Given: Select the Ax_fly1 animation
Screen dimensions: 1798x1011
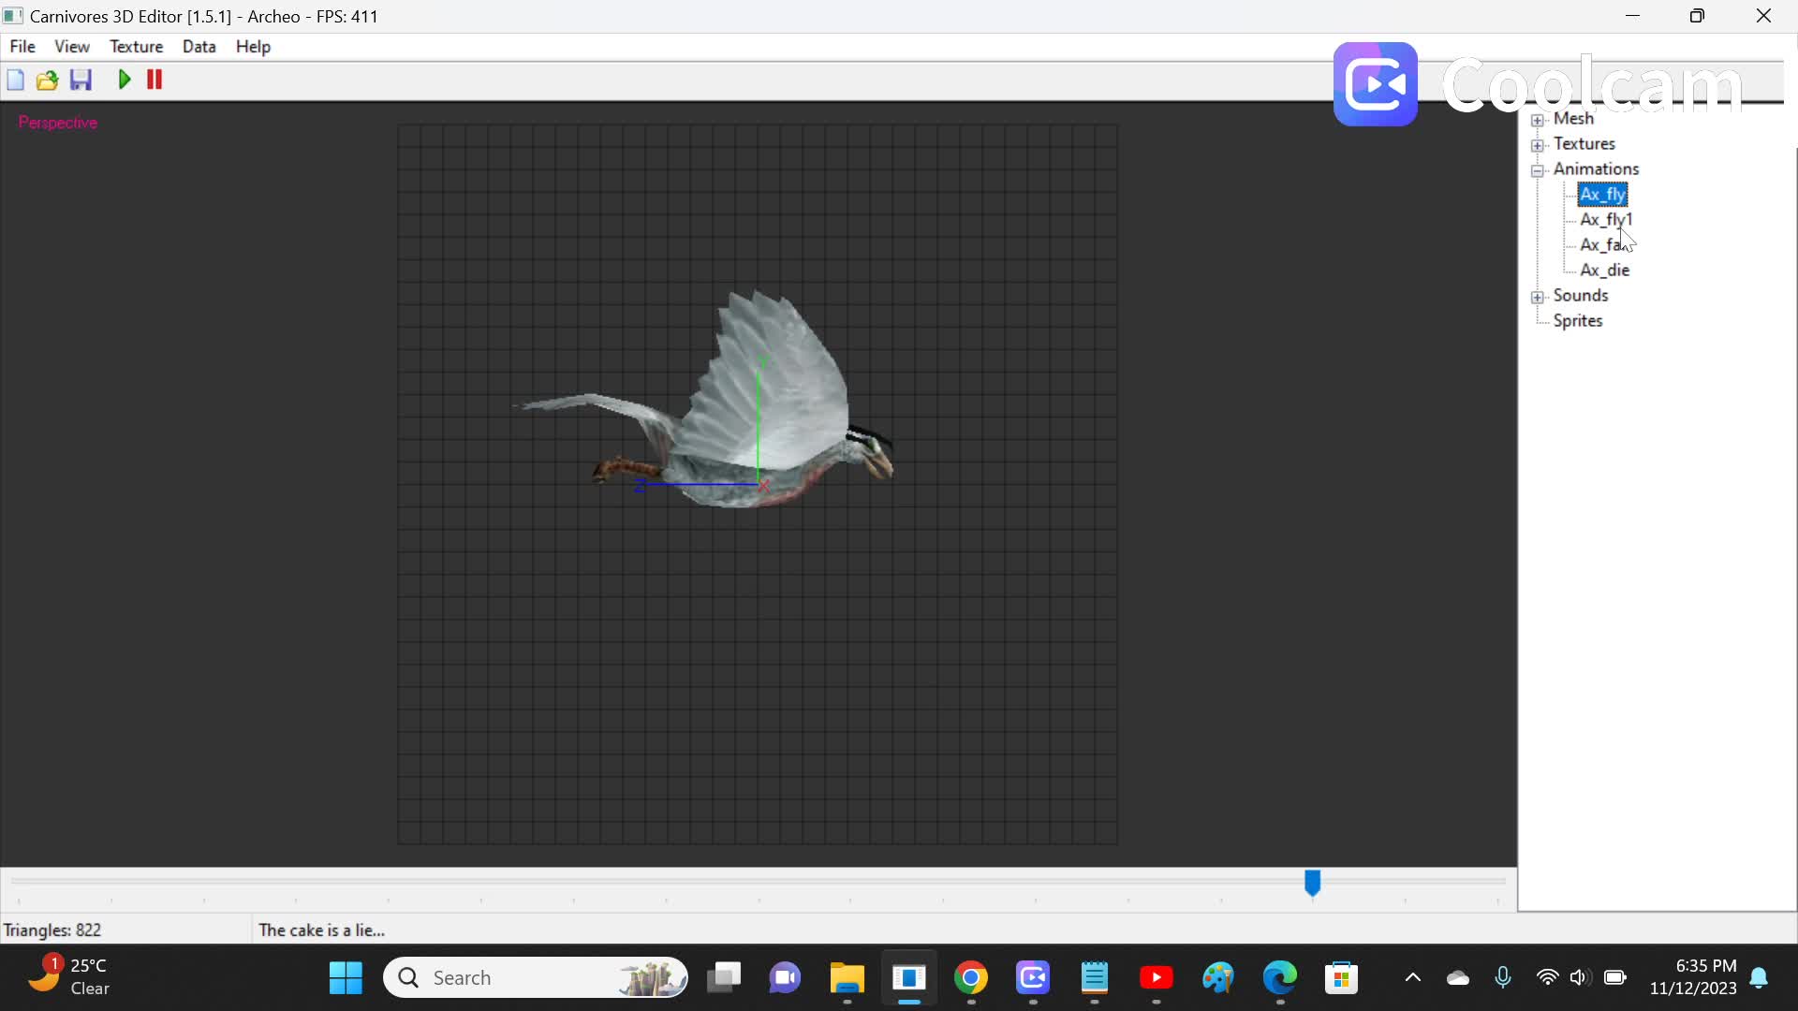Looking at the screenshot, I should (1607, 220).
